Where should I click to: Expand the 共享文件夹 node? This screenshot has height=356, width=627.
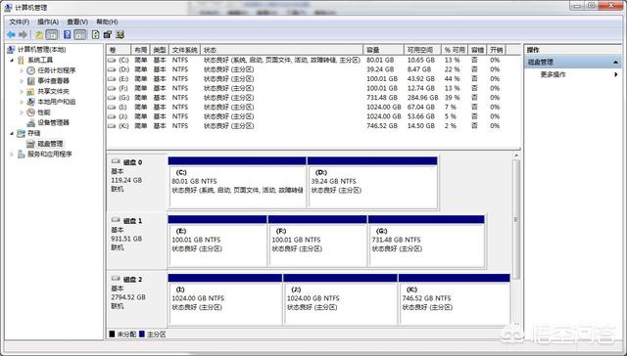(22, 91)
